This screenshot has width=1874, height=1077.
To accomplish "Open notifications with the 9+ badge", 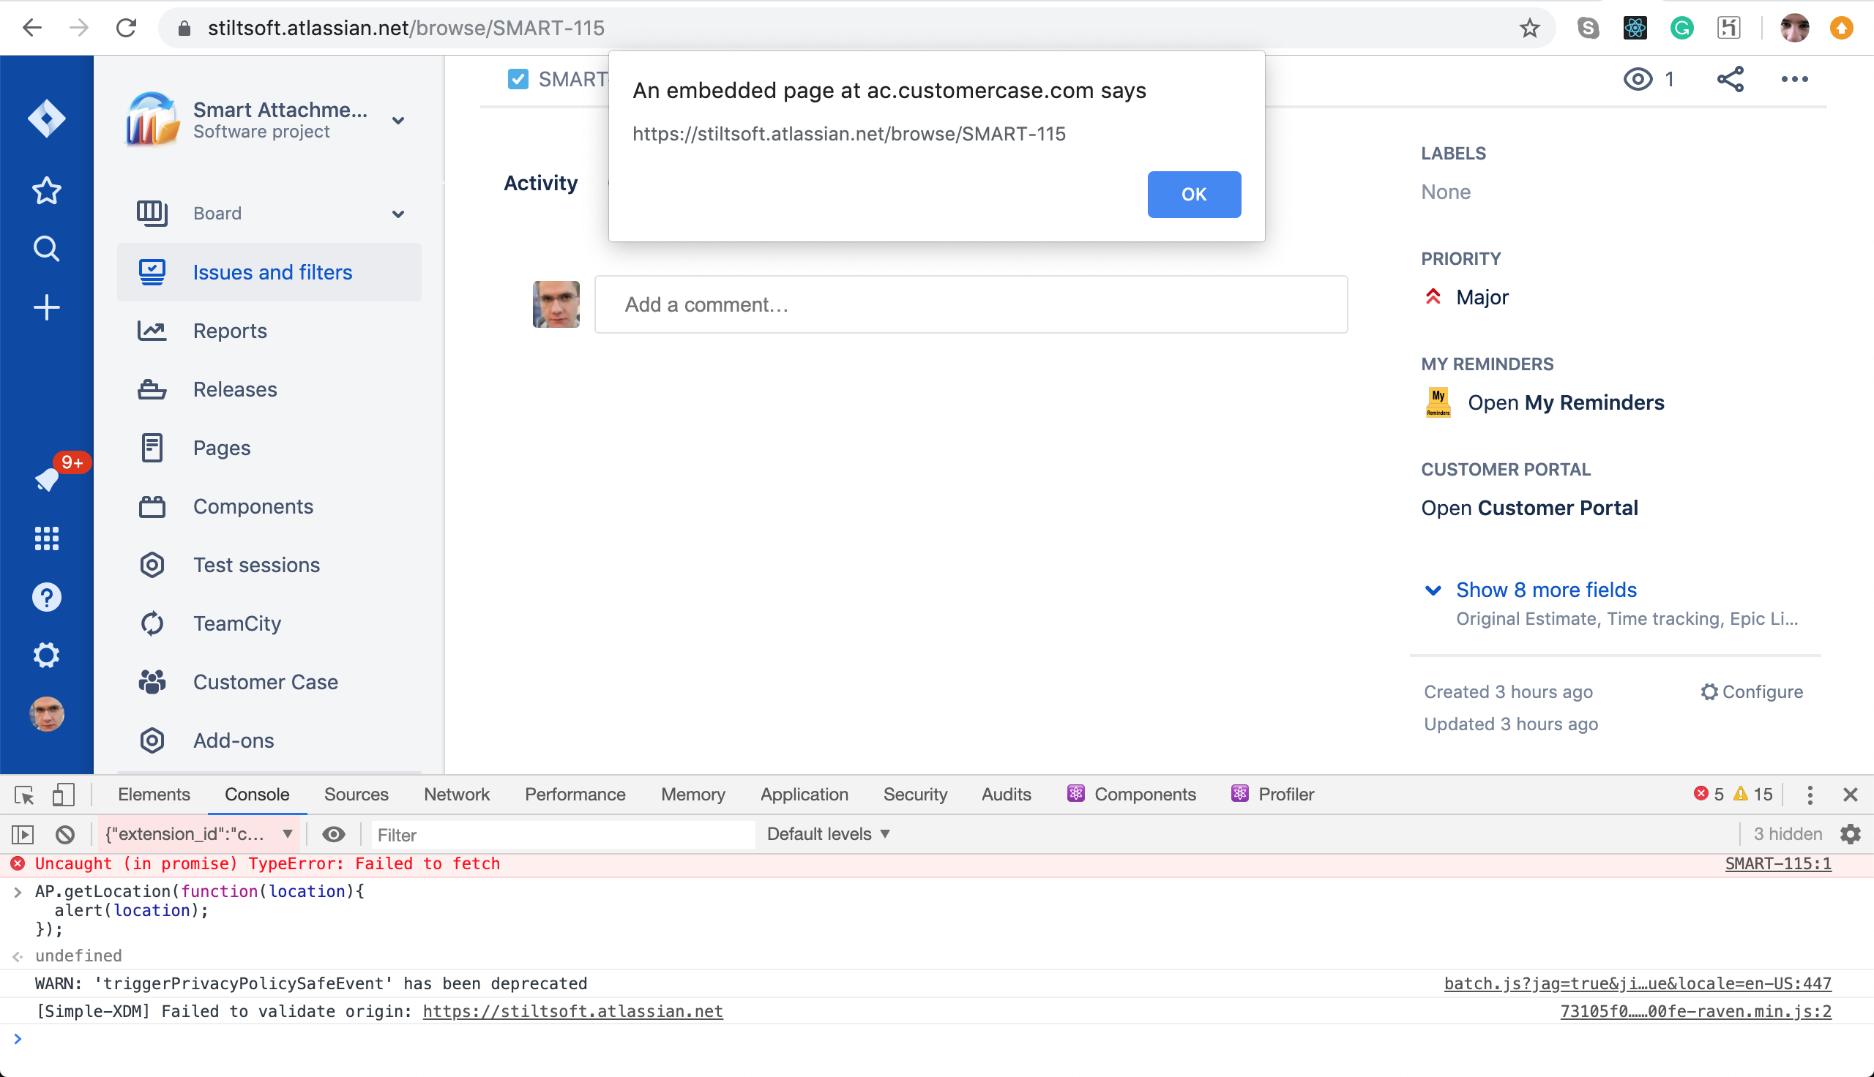I will pos(48,479).
